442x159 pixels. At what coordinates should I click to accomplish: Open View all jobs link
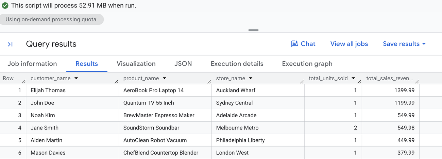pyautogui.click(x=349, y=44)
